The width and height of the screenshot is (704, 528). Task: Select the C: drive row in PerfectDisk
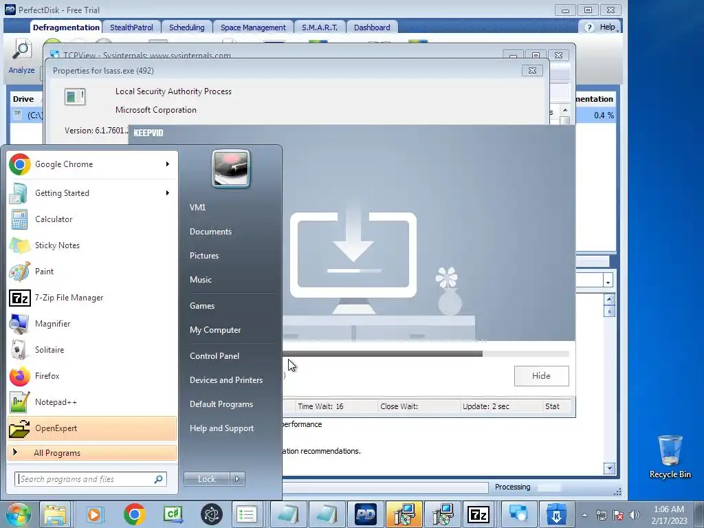coord(27,115)
